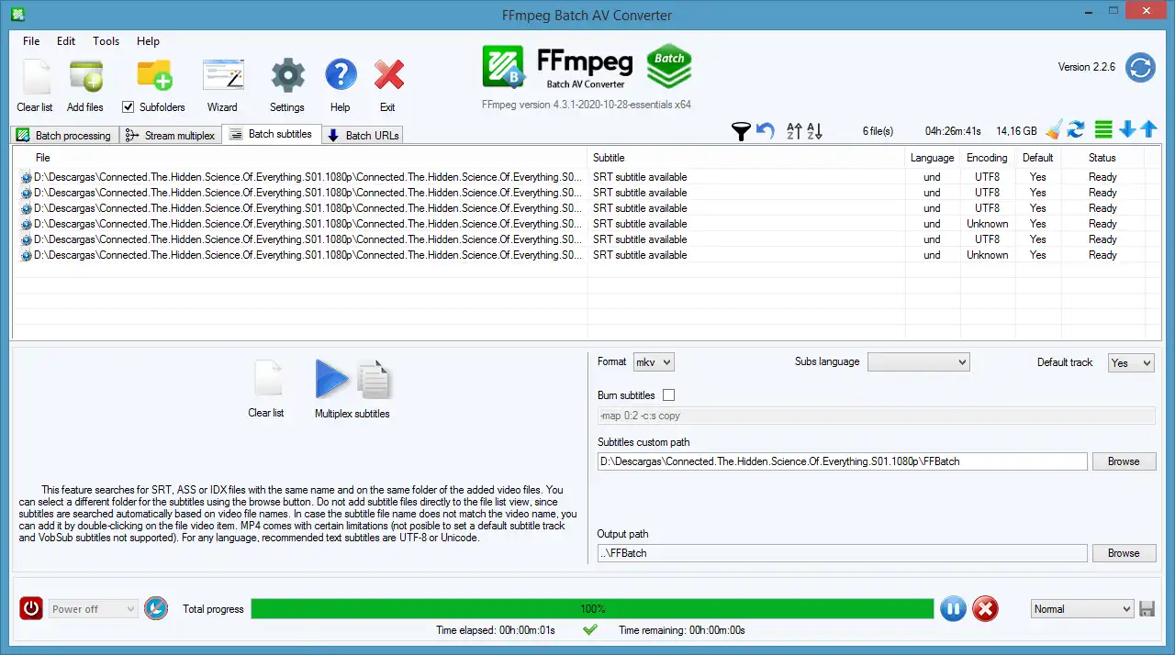This screenshot has width=1175, height=655.
Task: Switch to Batch URLs tab
Action: click(364, 135)
